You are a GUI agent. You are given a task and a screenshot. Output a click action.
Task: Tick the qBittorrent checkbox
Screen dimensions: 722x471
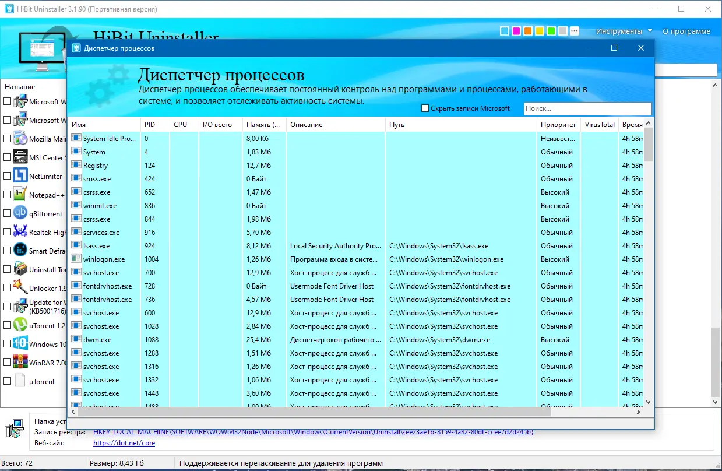[x=7, y=213]
